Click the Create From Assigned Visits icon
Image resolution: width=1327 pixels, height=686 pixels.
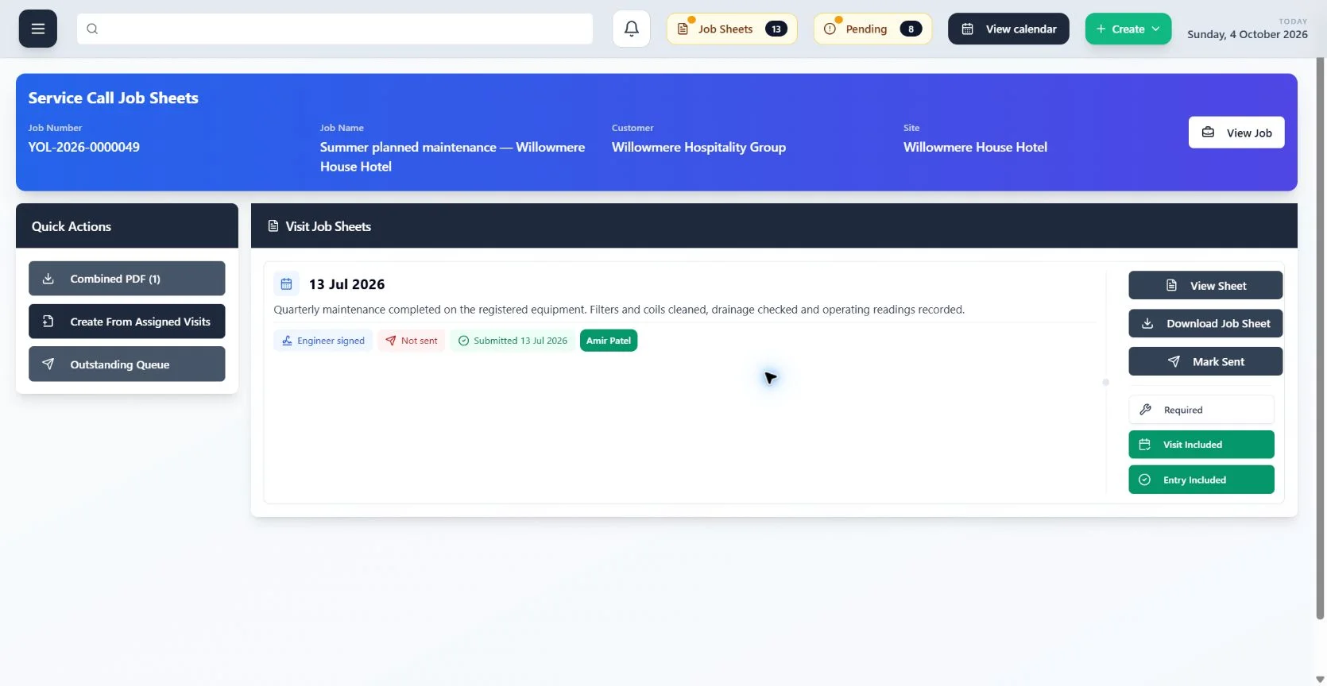48,322
